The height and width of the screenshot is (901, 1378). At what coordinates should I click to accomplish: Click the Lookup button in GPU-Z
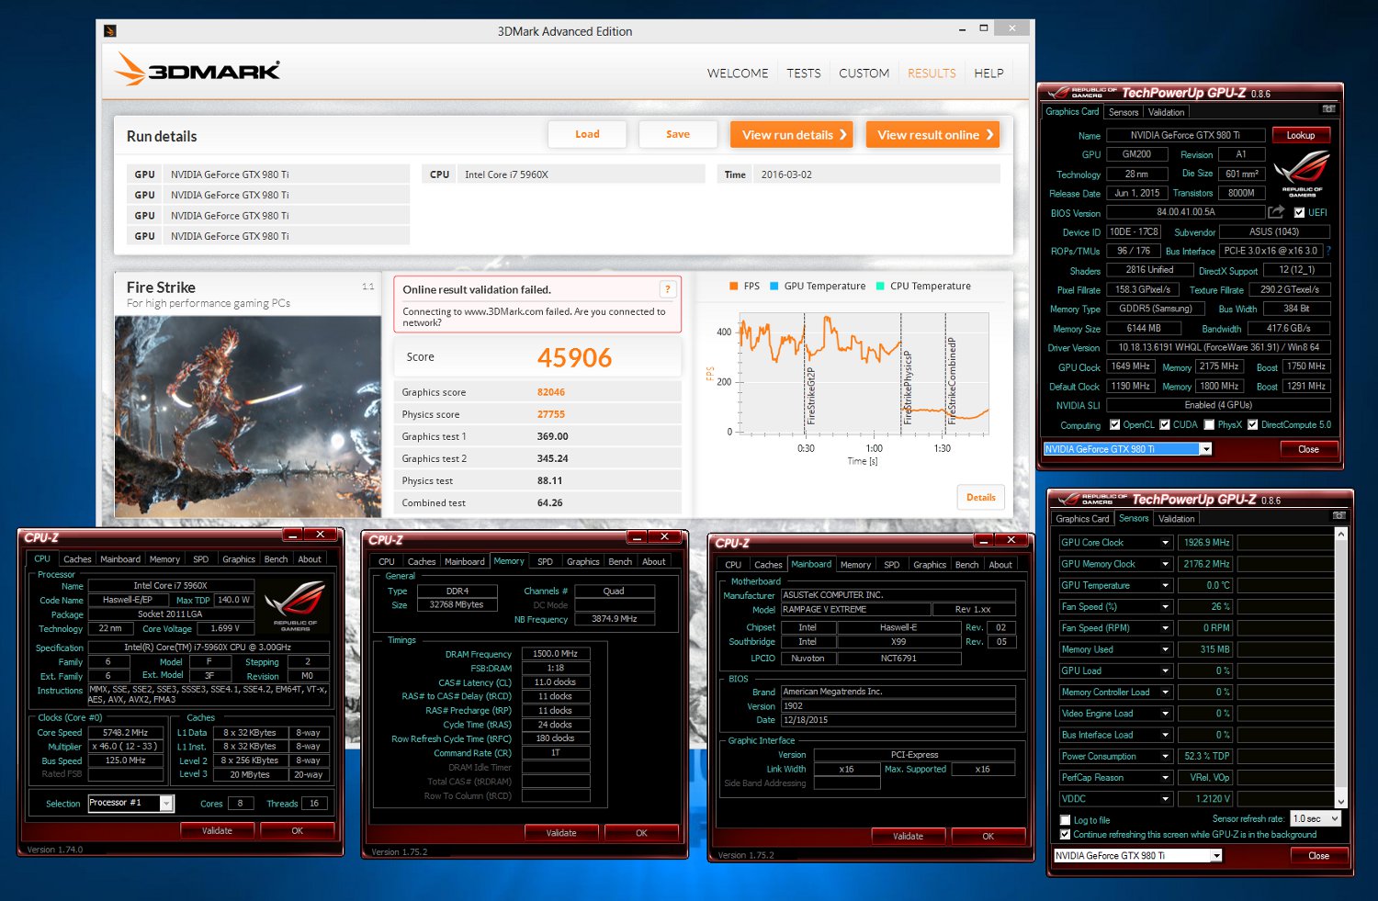click(1300, 135)
